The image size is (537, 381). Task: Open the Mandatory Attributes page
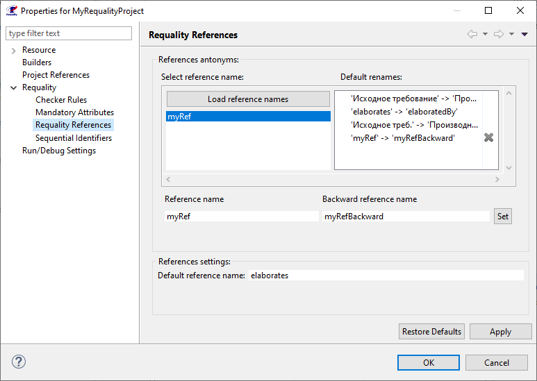click(74, 112)
